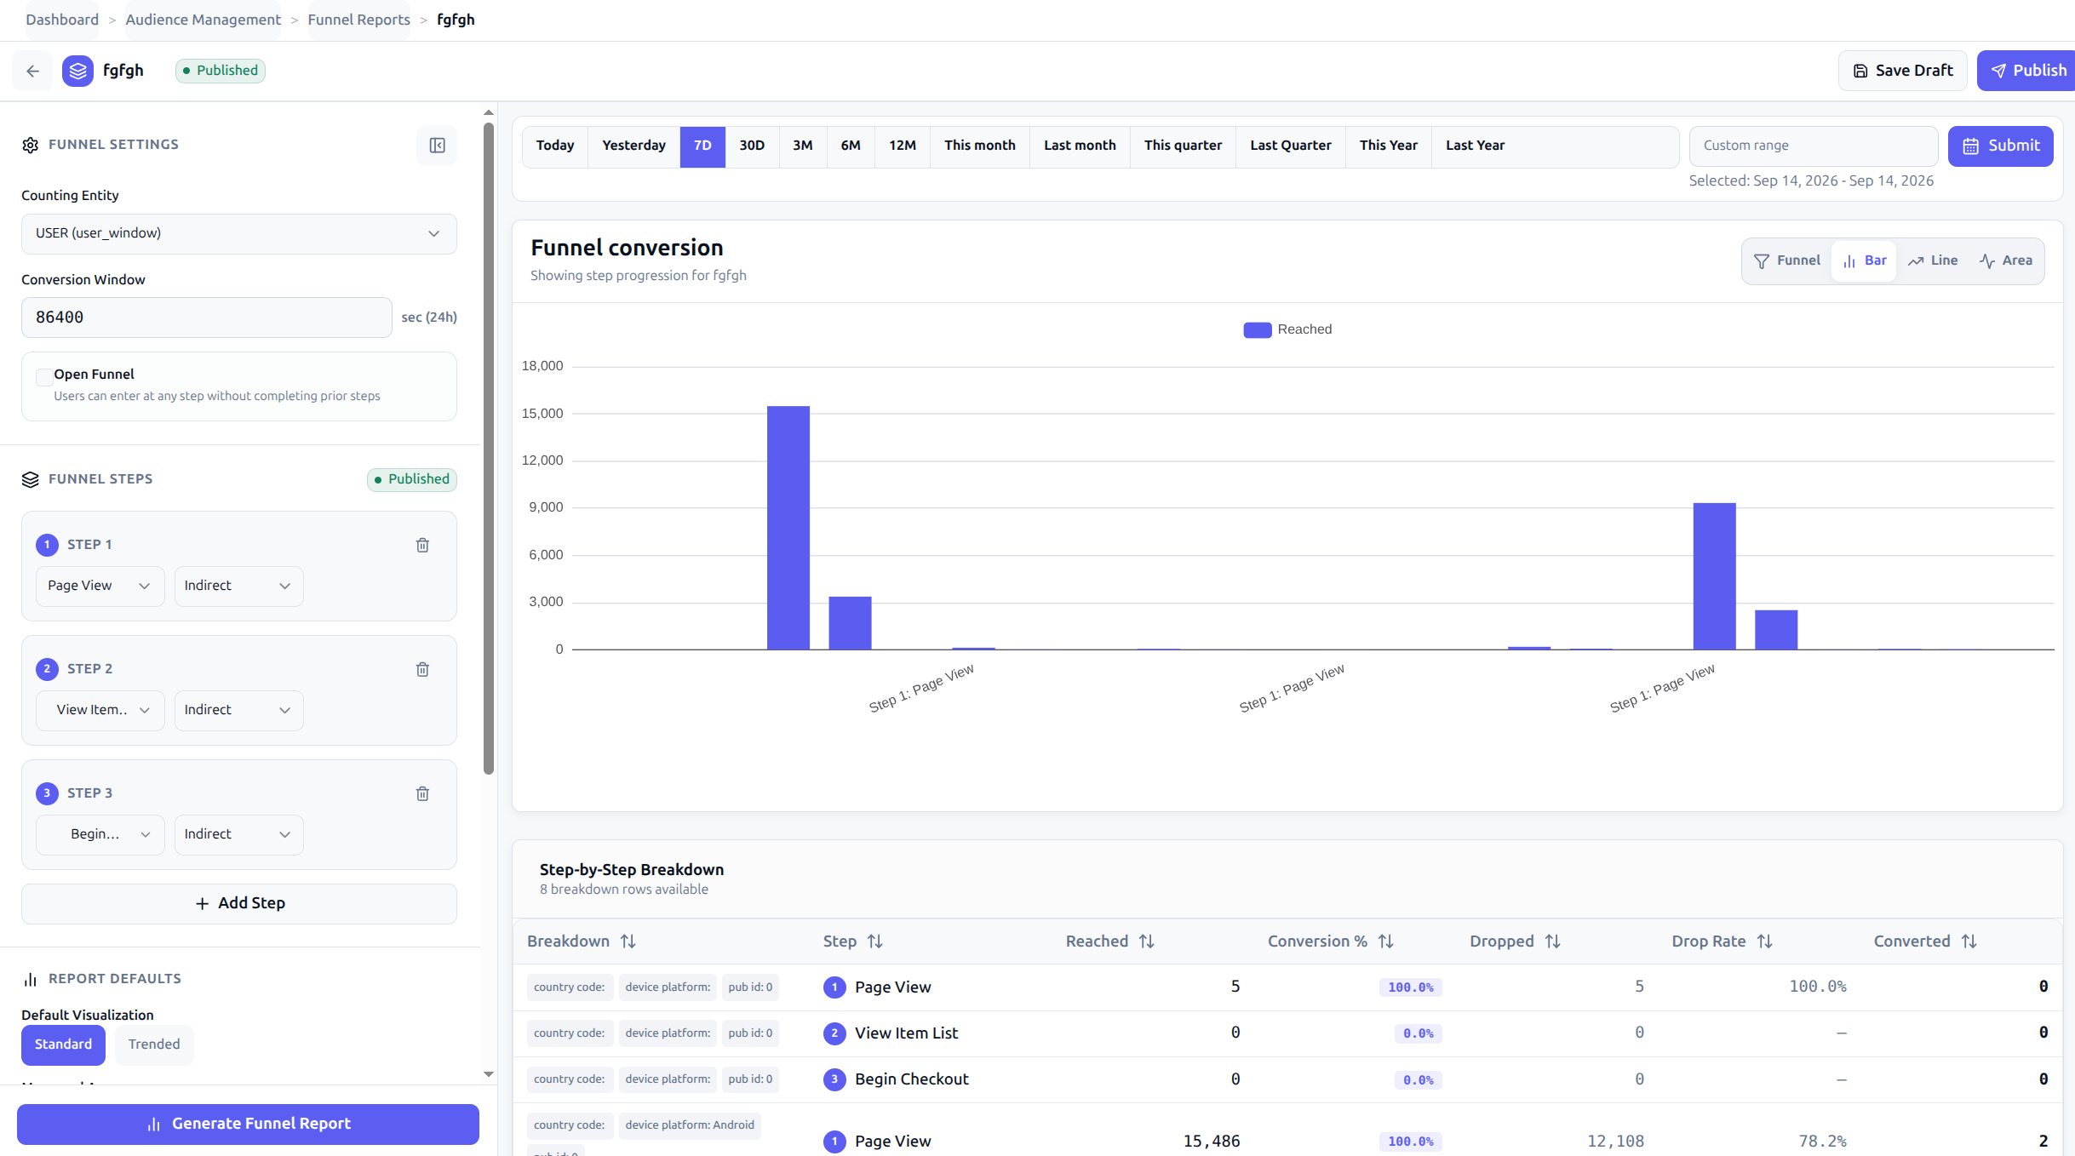
Task: Delete Step 3 with trash icon
Action: (422, 793)
